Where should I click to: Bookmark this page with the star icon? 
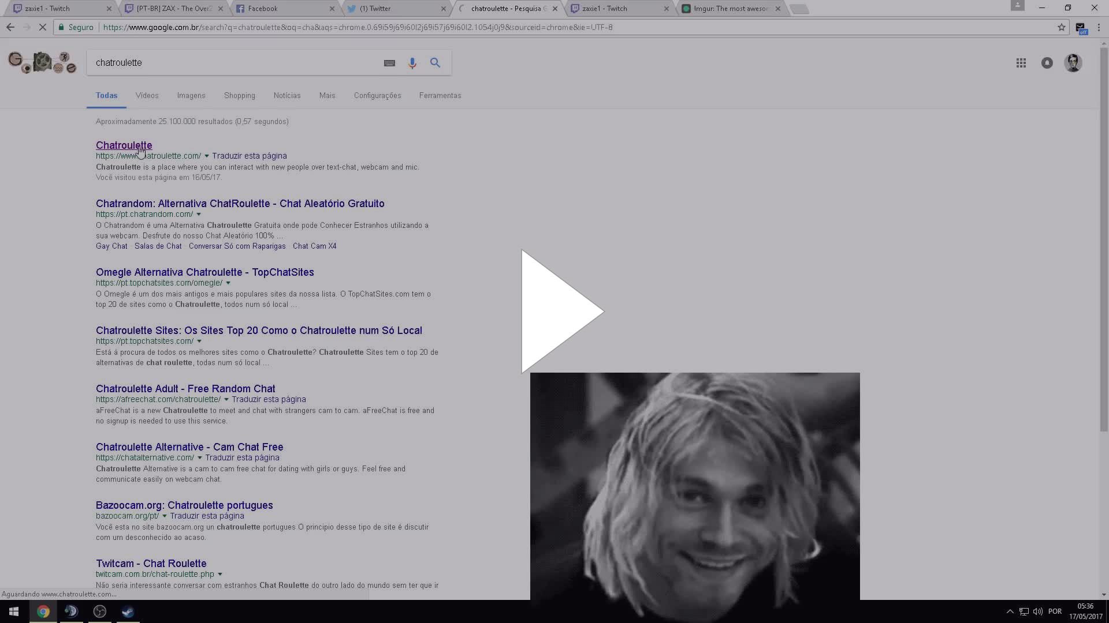point(1061,27)
